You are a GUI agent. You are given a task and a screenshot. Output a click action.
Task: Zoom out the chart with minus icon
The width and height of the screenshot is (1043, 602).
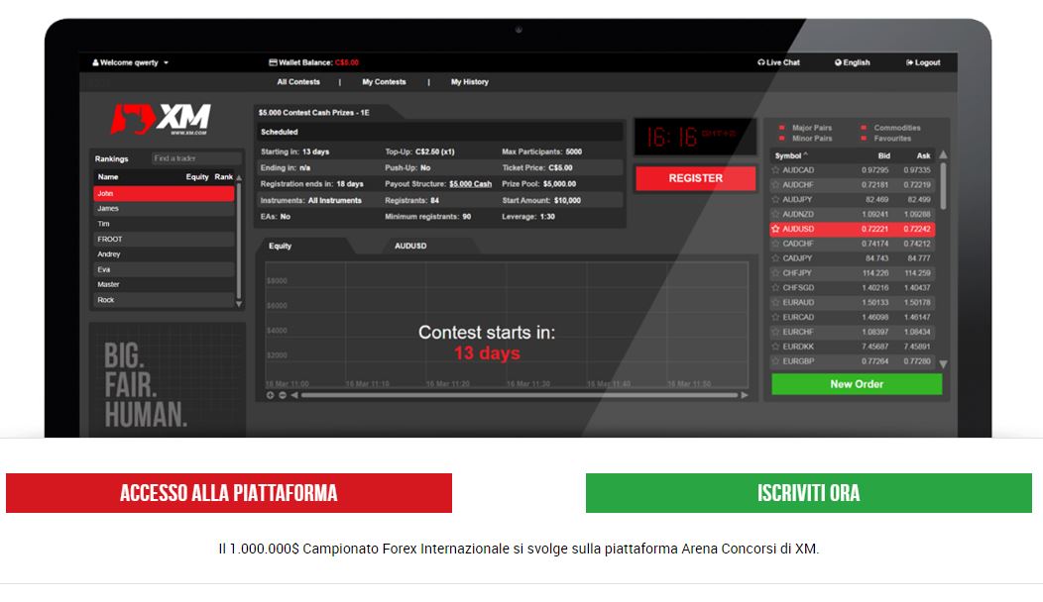(282, 395)
